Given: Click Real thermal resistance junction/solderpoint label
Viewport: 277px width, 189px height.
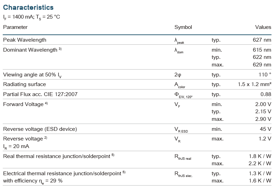Looking at the screenshot, I should 56,156.
